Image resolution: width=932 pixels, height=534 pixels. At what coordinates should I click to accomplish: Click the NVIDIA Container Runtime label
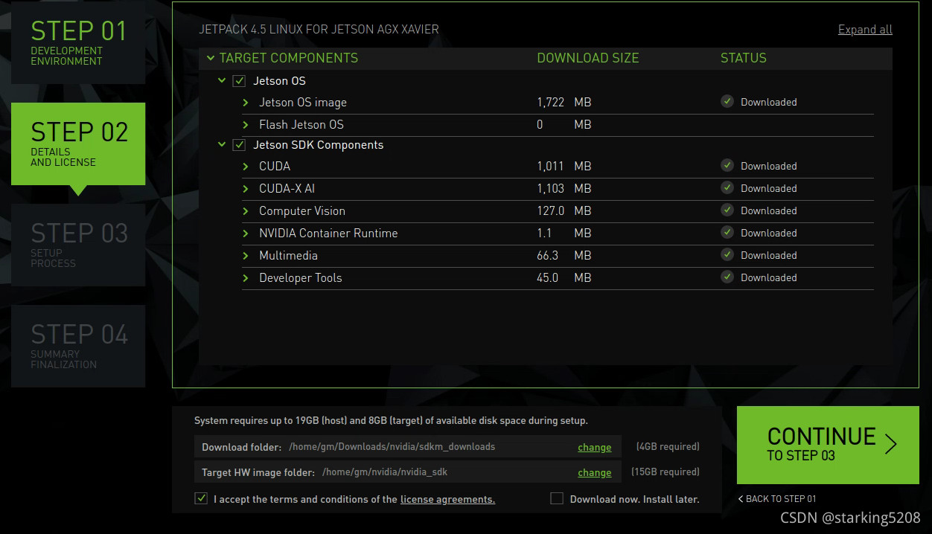click(328, 234)
